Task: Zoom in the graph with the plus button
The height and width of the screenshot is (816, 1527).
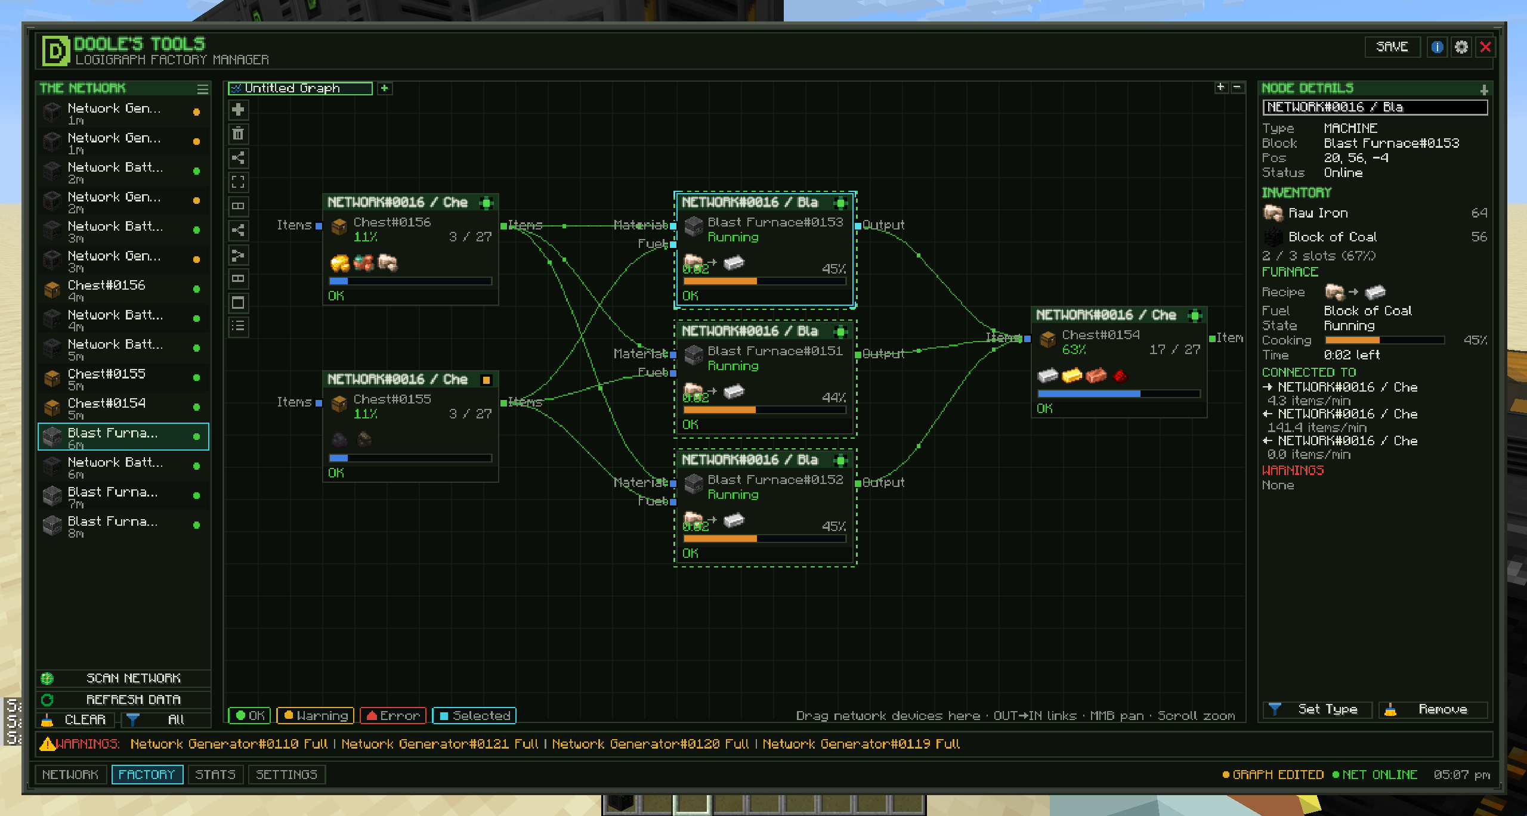Action: [1221, 88]
